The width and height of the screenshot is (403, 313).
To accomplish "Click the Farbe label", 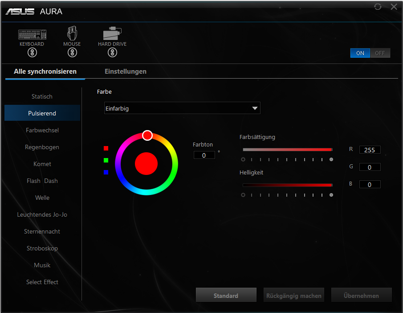I will coord(104,92).
